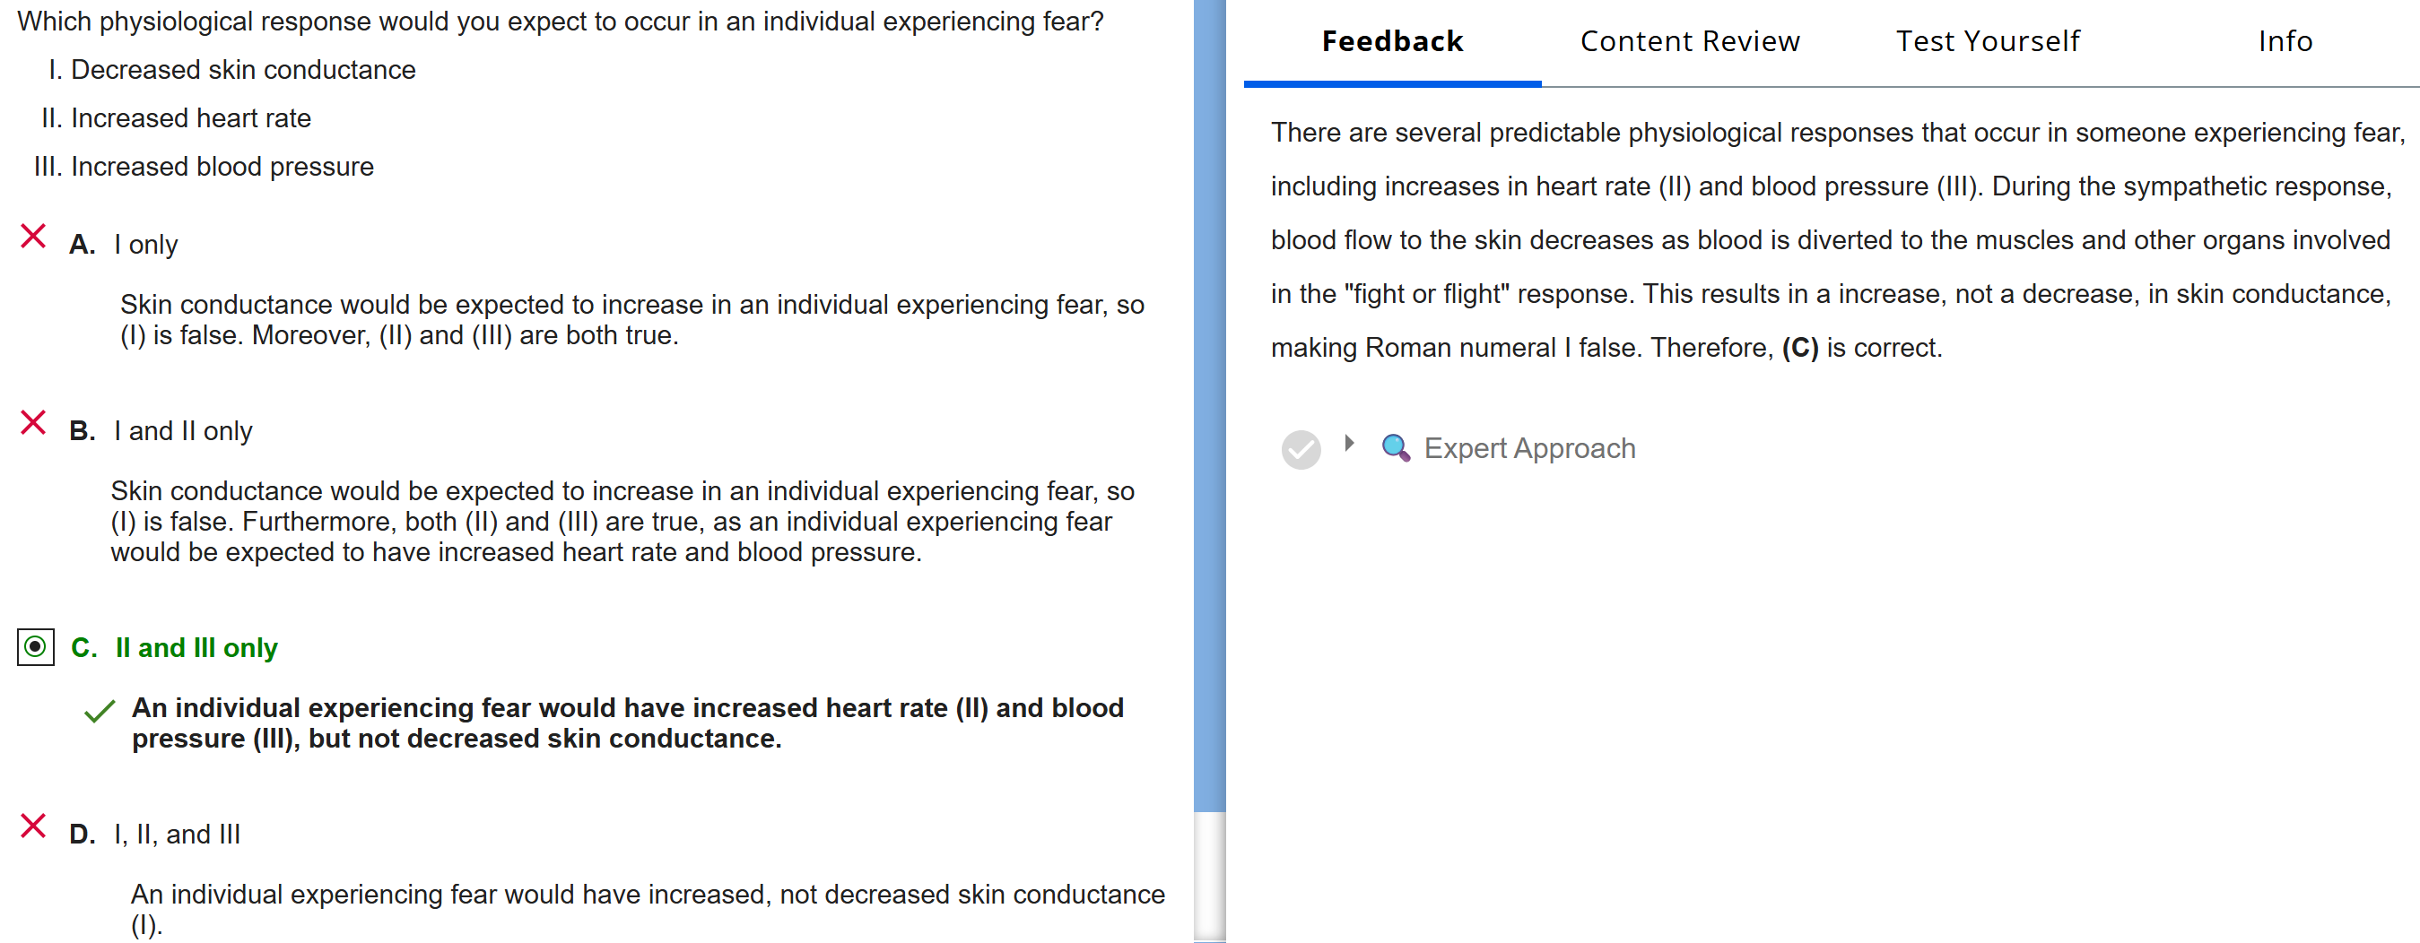Click the Expert Approach link
The width and height of the screenshot is (2420, 943).
(x=1528, y=449)
